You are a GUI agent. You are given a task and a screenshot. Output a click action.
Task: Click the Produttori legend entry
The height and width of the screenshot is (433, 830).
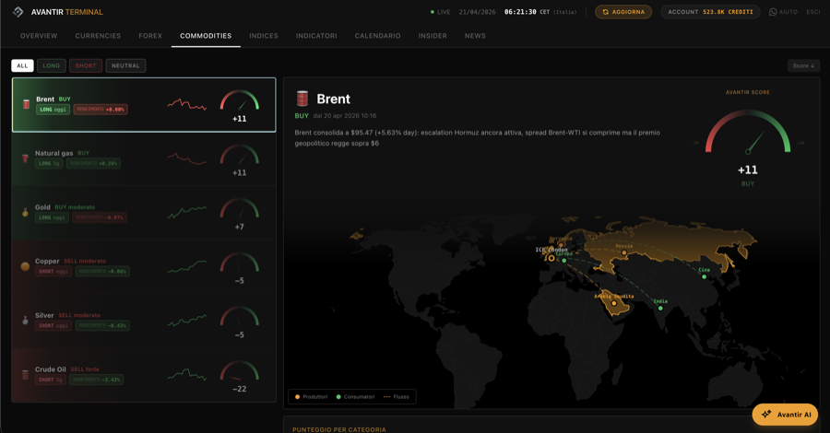click(312, 396)
